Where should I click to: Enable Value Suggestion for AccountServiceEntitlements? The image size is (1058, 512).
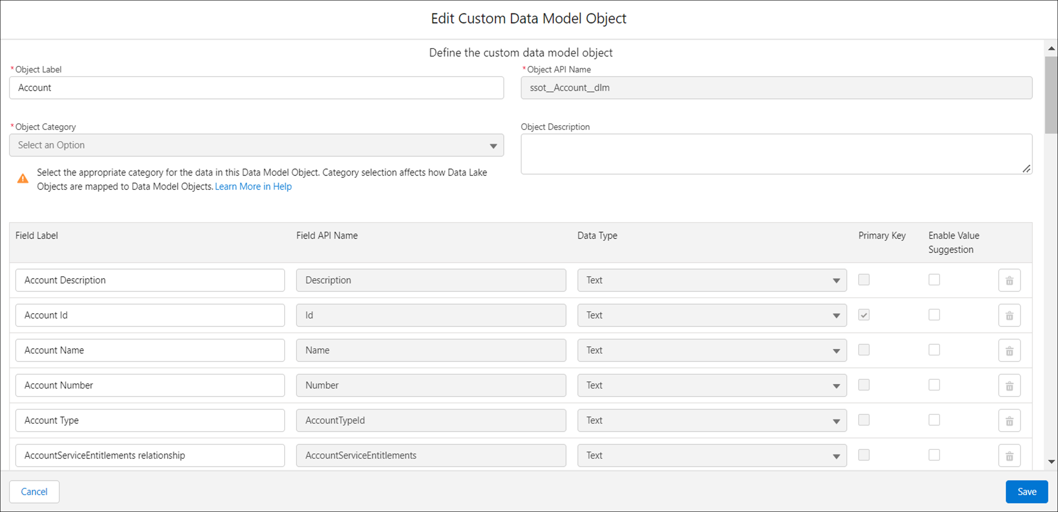[934, 455]
